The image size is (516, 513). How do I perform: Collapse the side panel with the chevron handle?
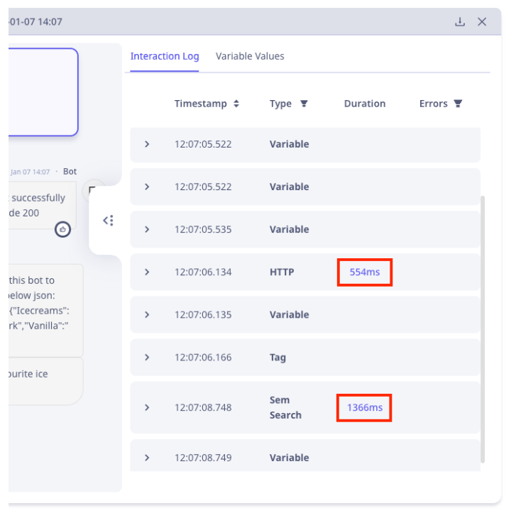[108, 221]
